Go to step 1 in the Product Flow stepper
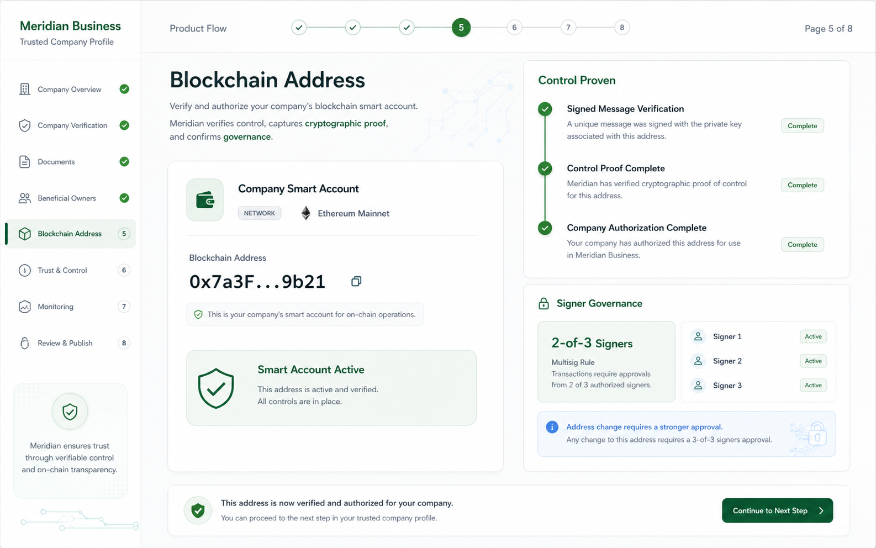 pos(299,28)
